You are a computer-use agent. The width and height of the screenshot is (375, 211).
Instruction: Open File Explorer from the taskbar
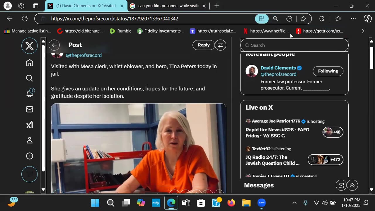pyautogui.click(x=246, y=203)
